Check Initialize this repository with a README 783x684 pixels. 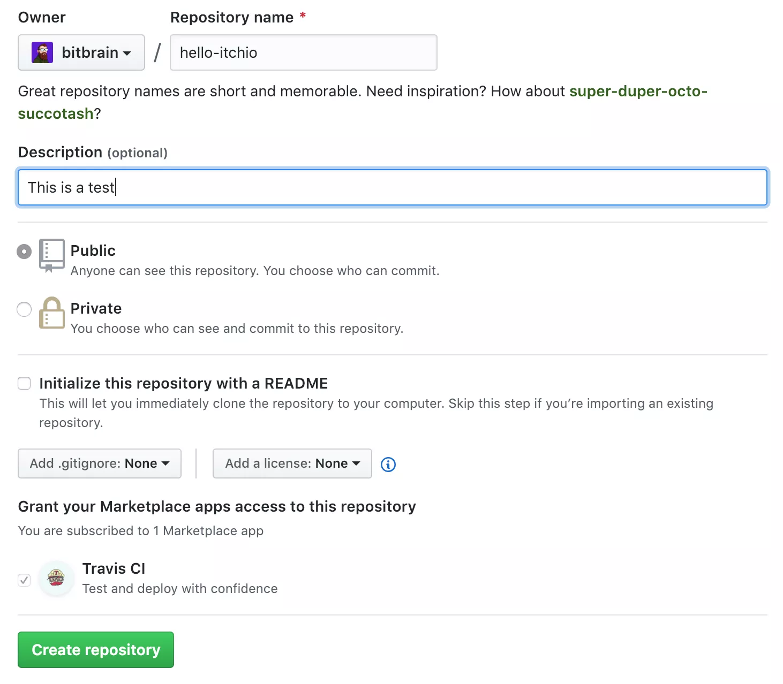tap(24, 383)
